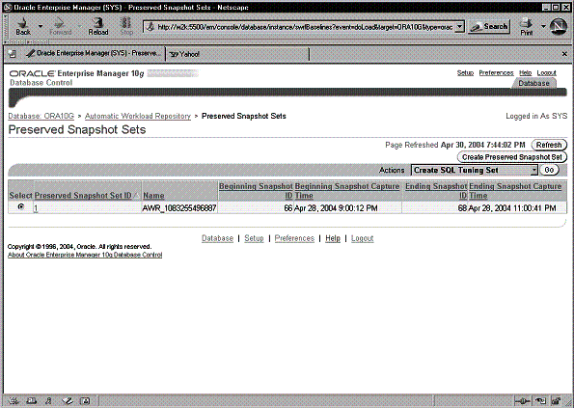
Task: Open the Print options dropdown arrow
Action: 543,26
